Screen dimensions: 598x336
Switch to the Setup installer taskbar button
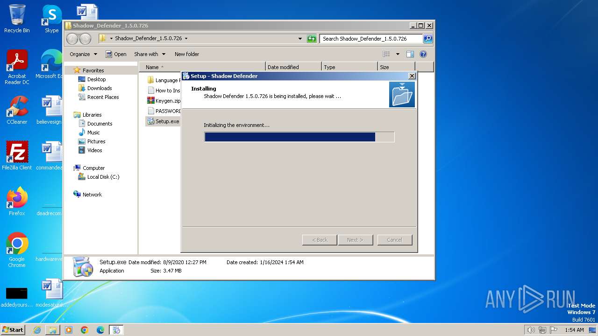pyautogui.click(x=116, y=330)
